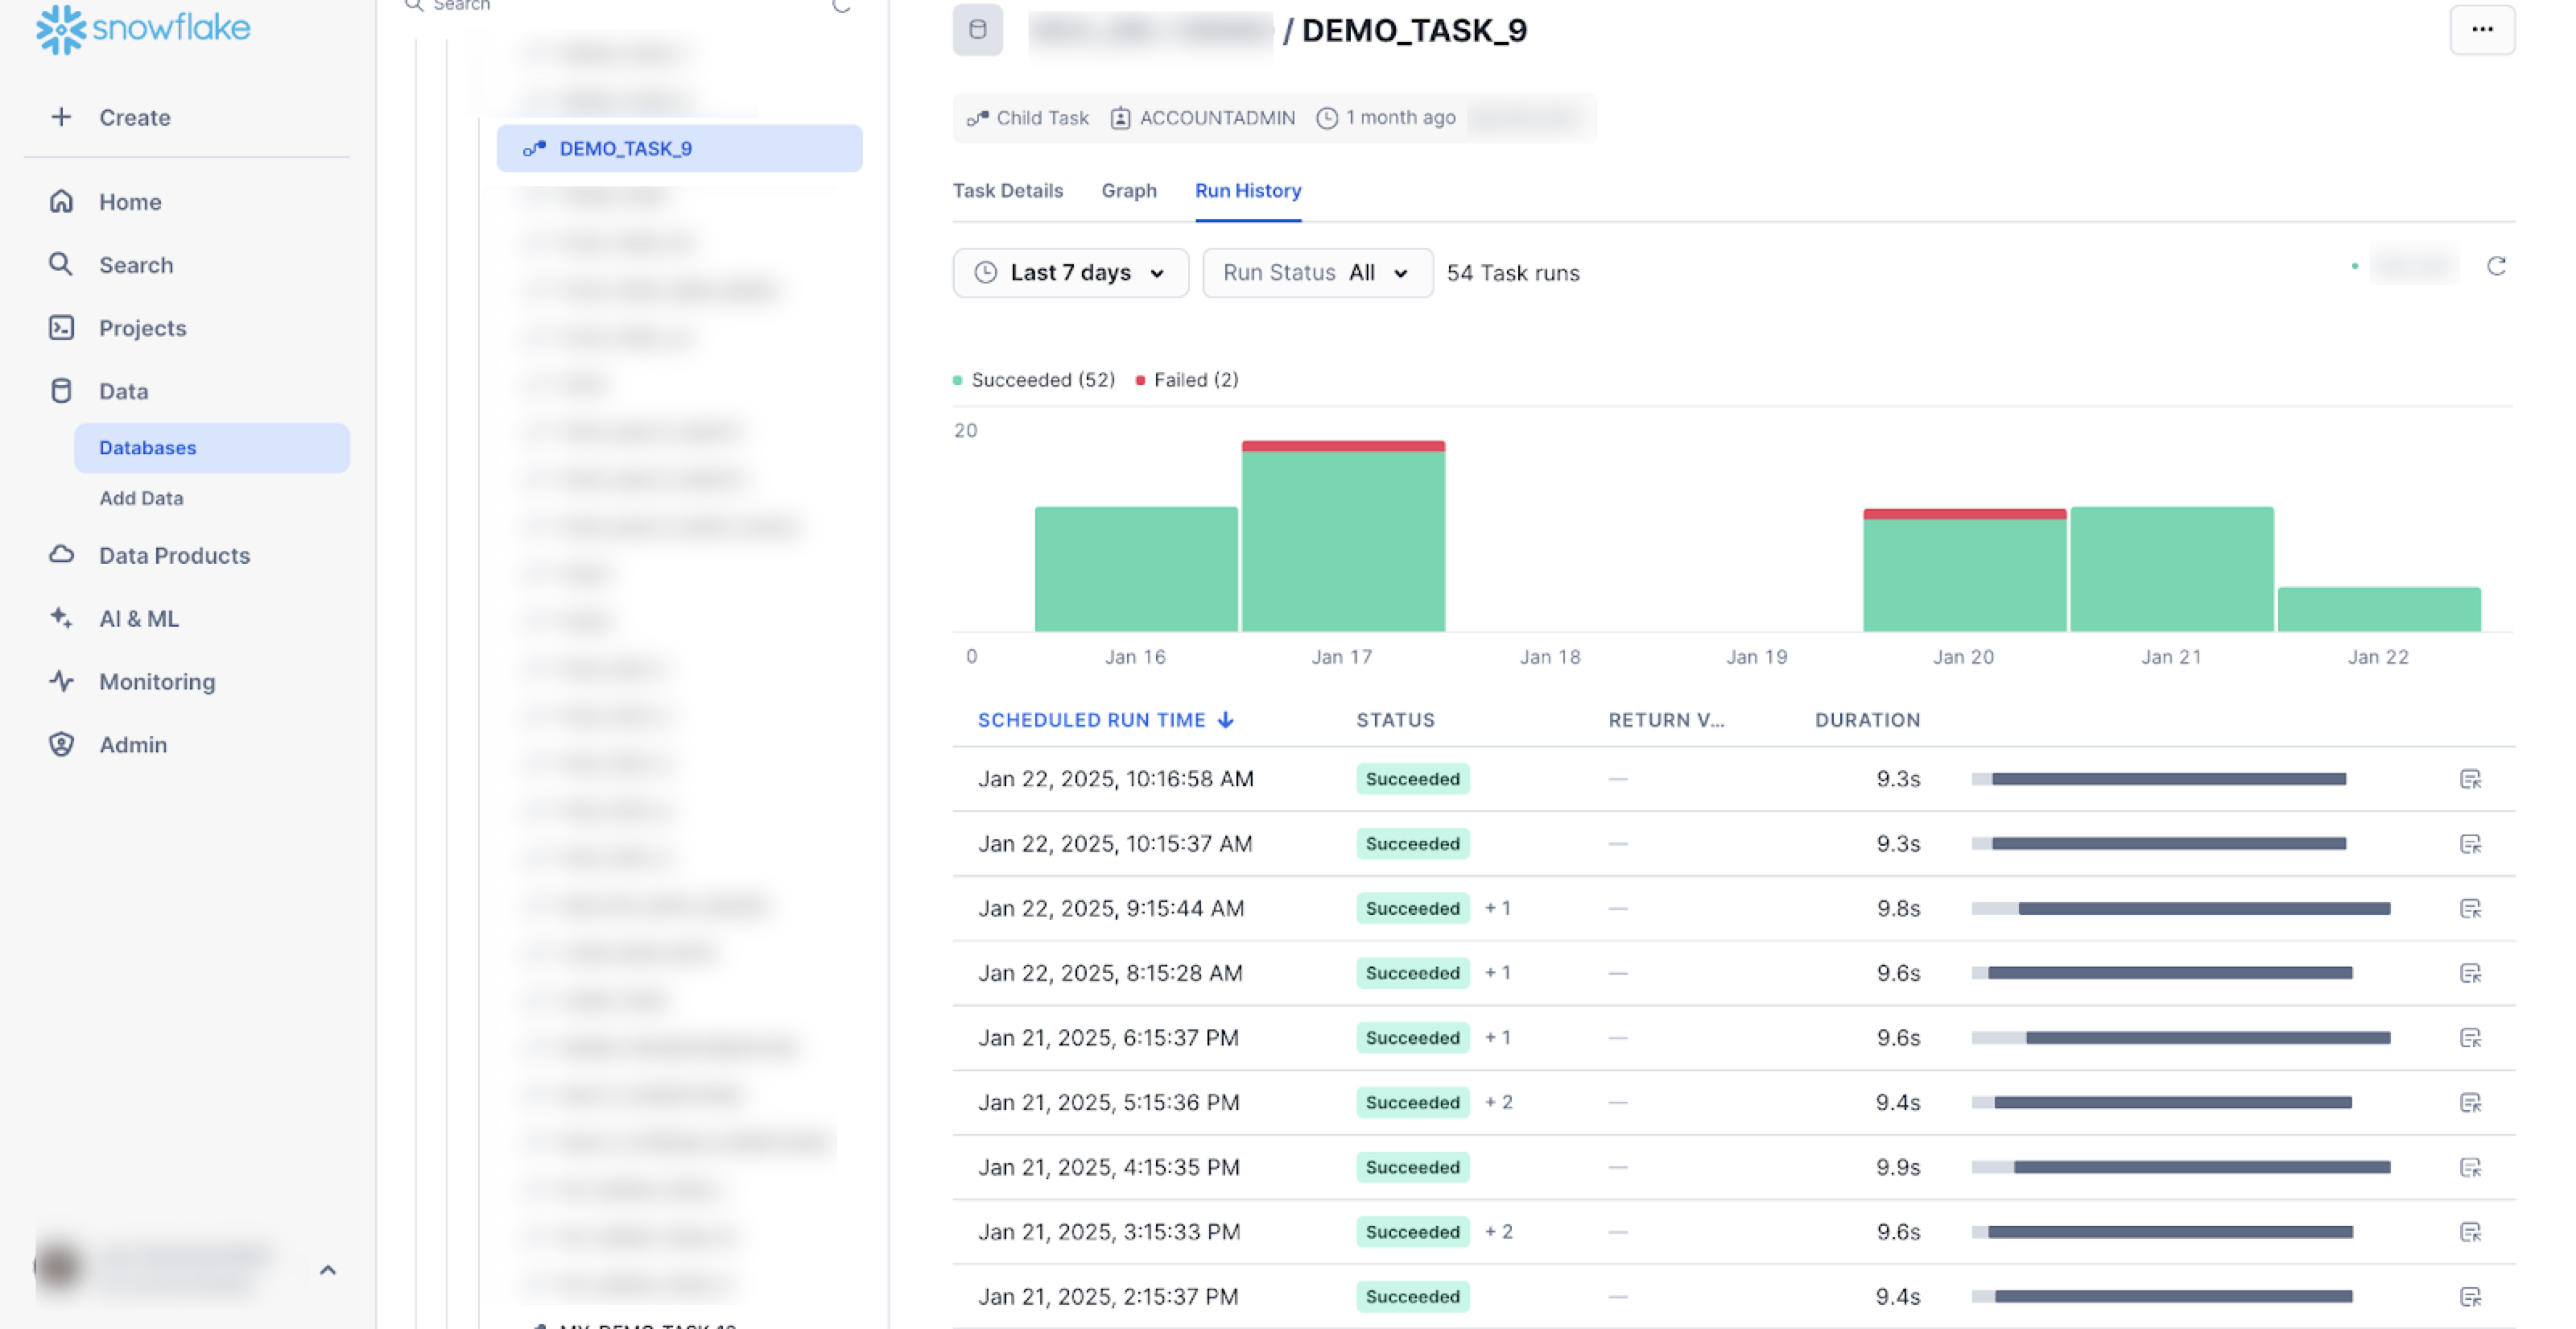Toggle the Failed (2) legend item
The height and width of the screenshot is (1329, 2576).
1187,380
